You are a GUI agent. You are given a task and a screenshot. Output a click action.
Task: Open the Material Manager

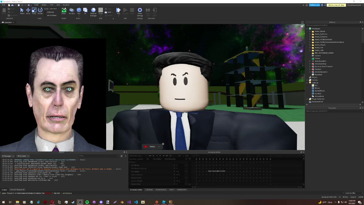click(x=93, y=11)
